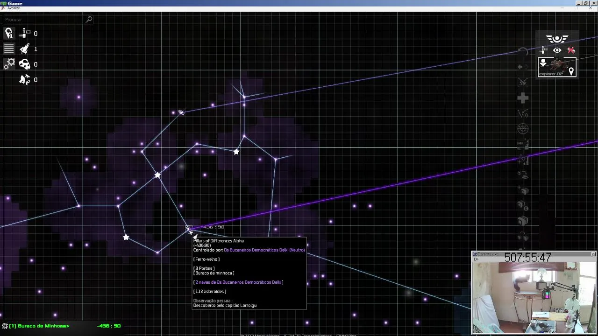Click the satellite station count value 0
The image size is (598, 336).
[36, 34]
